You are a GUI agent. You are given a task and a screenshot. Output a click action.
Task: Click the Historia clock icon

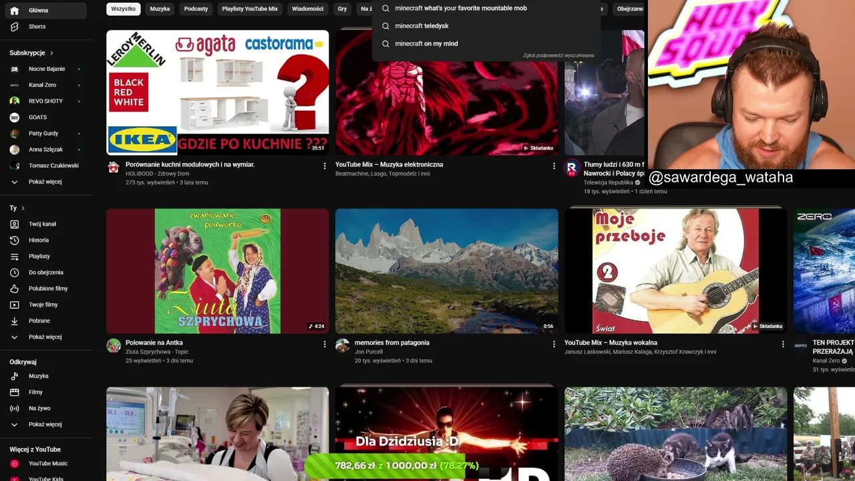(x=14, y=240)
